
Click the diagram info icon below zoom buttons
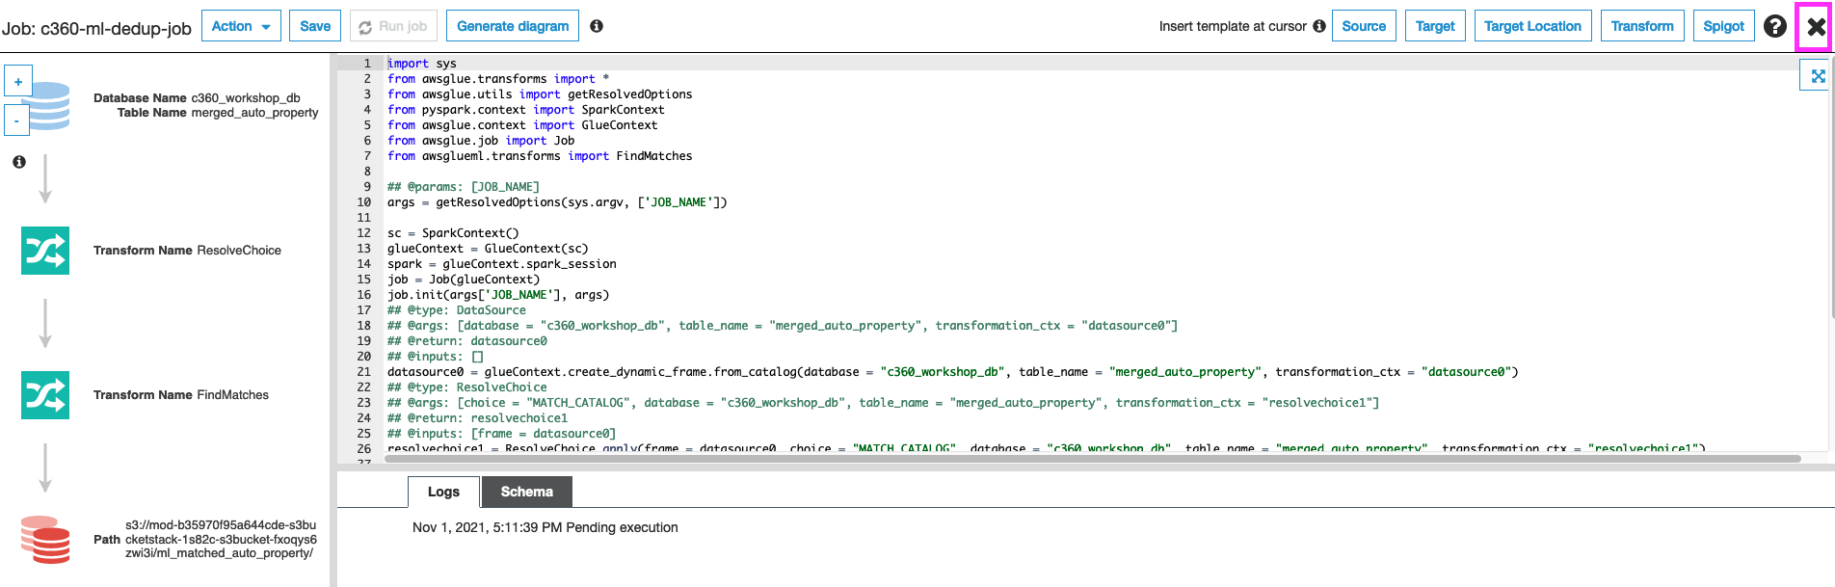19,162
